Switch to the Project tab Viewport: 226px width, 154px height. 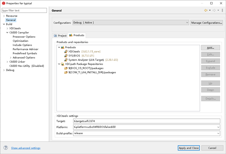coord(60,36)
